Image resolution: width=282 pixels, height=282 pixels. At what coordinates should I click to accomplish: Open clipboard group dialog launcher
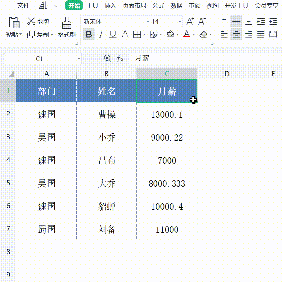(x=77, y=43)
